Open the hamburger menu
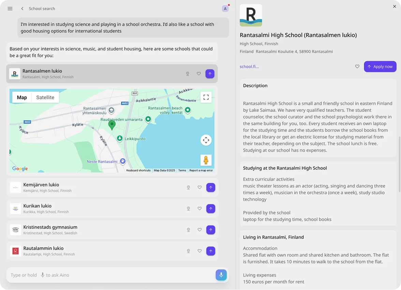401x290 pixels. pyautogui.click(x=10, y=9)
